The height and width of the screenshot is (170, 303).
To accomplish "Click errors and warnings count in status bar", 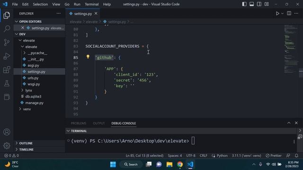I will pyautogui.click(x=11, y=155).
